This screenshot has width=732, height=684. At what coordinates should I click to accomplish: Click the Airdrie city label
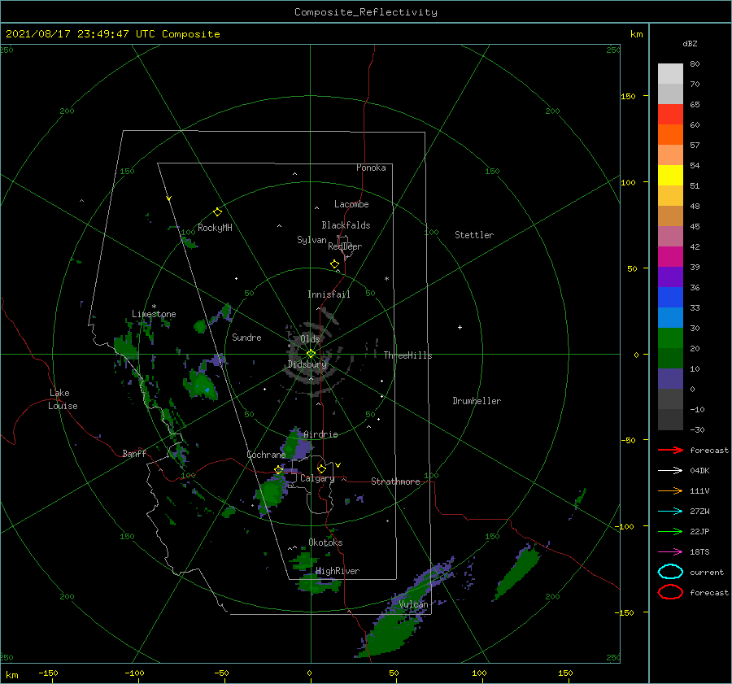point(320,434)
